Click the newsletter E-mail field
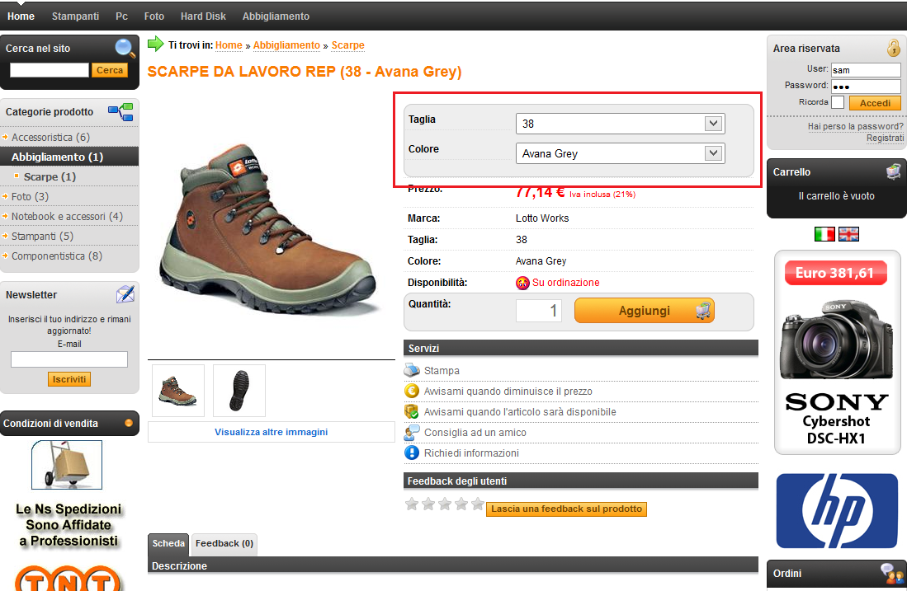The height and width of the screenshot is (591, 907). (68, 359)
